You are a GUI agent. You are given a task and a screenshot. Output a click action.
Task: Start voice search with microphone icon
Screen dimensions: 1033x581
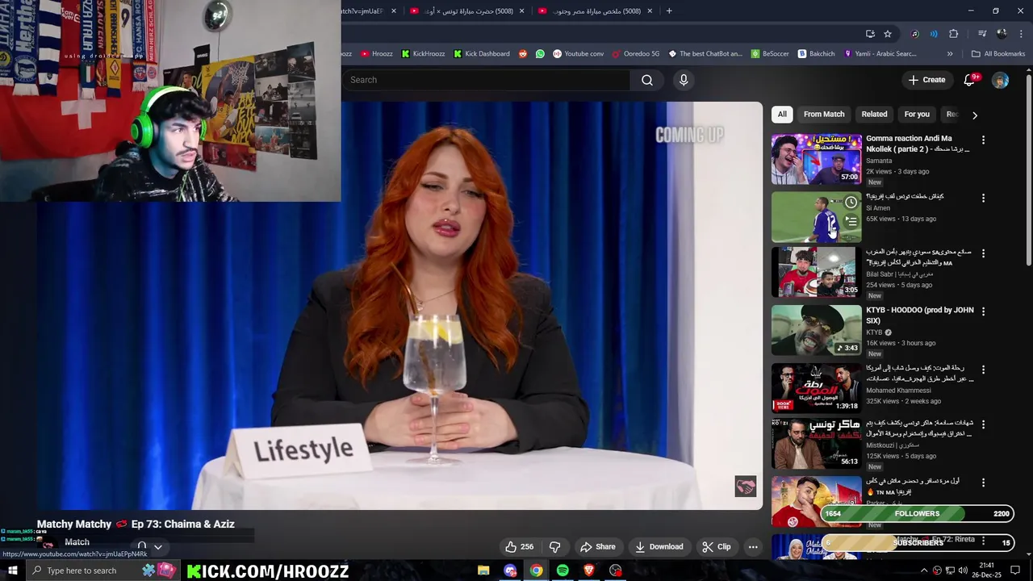coord(684,80)
